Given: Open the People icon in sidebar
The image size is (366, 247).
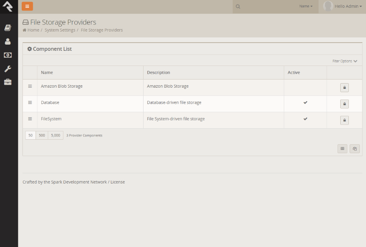Looking at the screenshot, I should pos(8,41).
